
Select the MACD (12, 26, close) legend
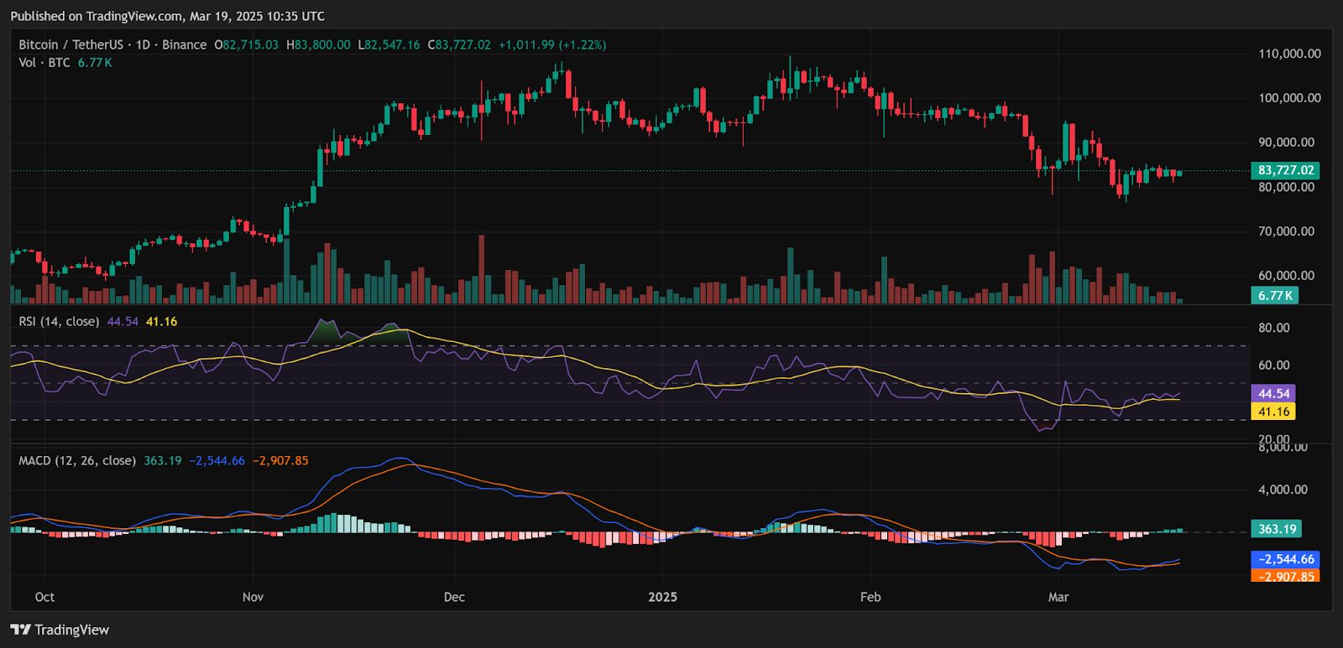click(77, 460)
